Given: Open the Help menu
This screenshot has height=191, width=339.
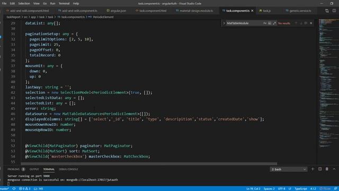Looking at the screenshot, I should coord(76,4).
